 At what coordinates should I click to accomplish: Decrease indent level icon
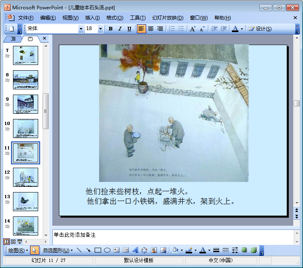coord(214,29)
